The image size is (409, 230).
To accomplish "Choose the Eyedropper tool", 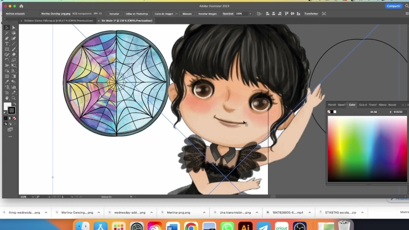I will pyautogui.click(x=7, y=82).
